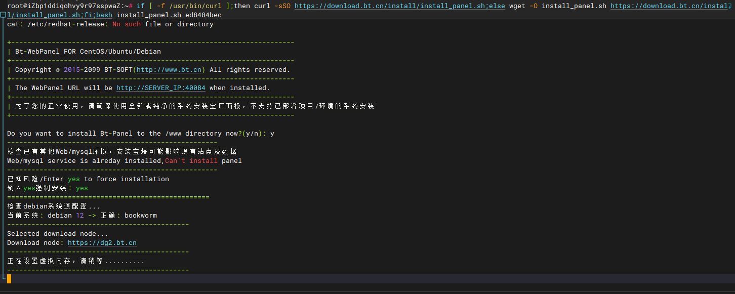This screenshot has height=294, width=735.
Task: Click the typed "y" answer to the install prompt
Action: (272, 134)
